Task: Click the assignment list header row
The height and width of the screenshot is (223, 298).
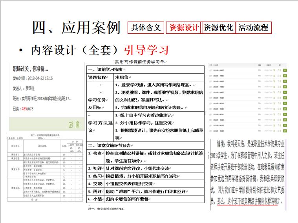Action: point(248,65)
